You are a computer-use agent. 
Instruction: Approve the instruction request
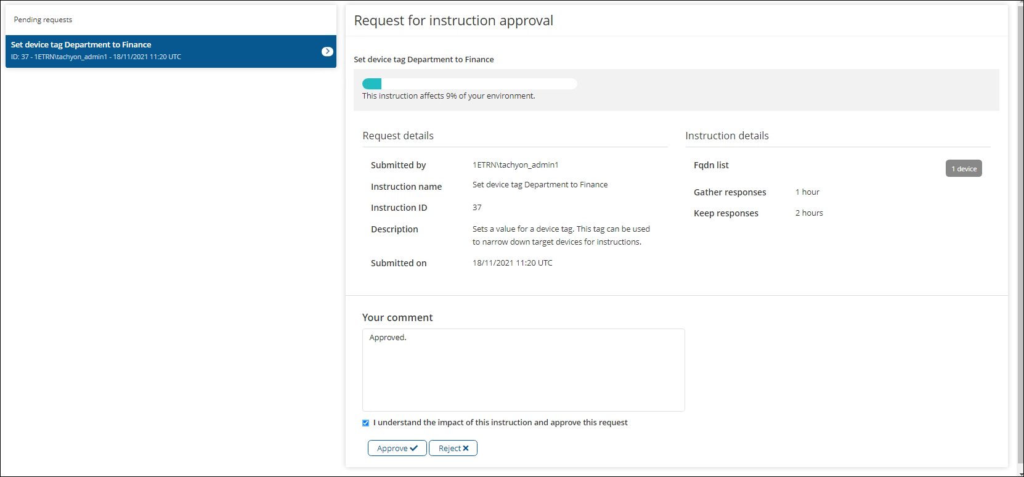pyautogui.click(x=397, y=448)
